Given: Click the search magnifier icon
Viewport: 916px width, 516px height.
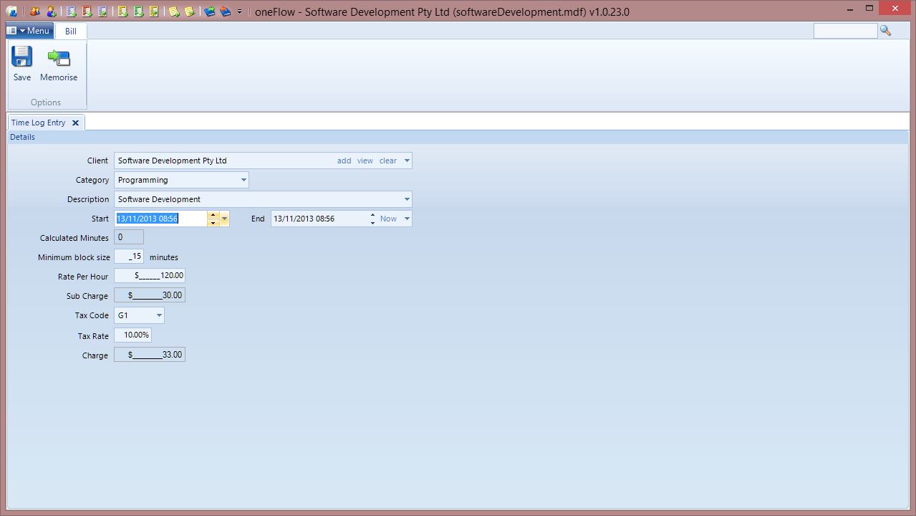Looking at the screenshot, I should pyautogui.click(x=886, y=30).
